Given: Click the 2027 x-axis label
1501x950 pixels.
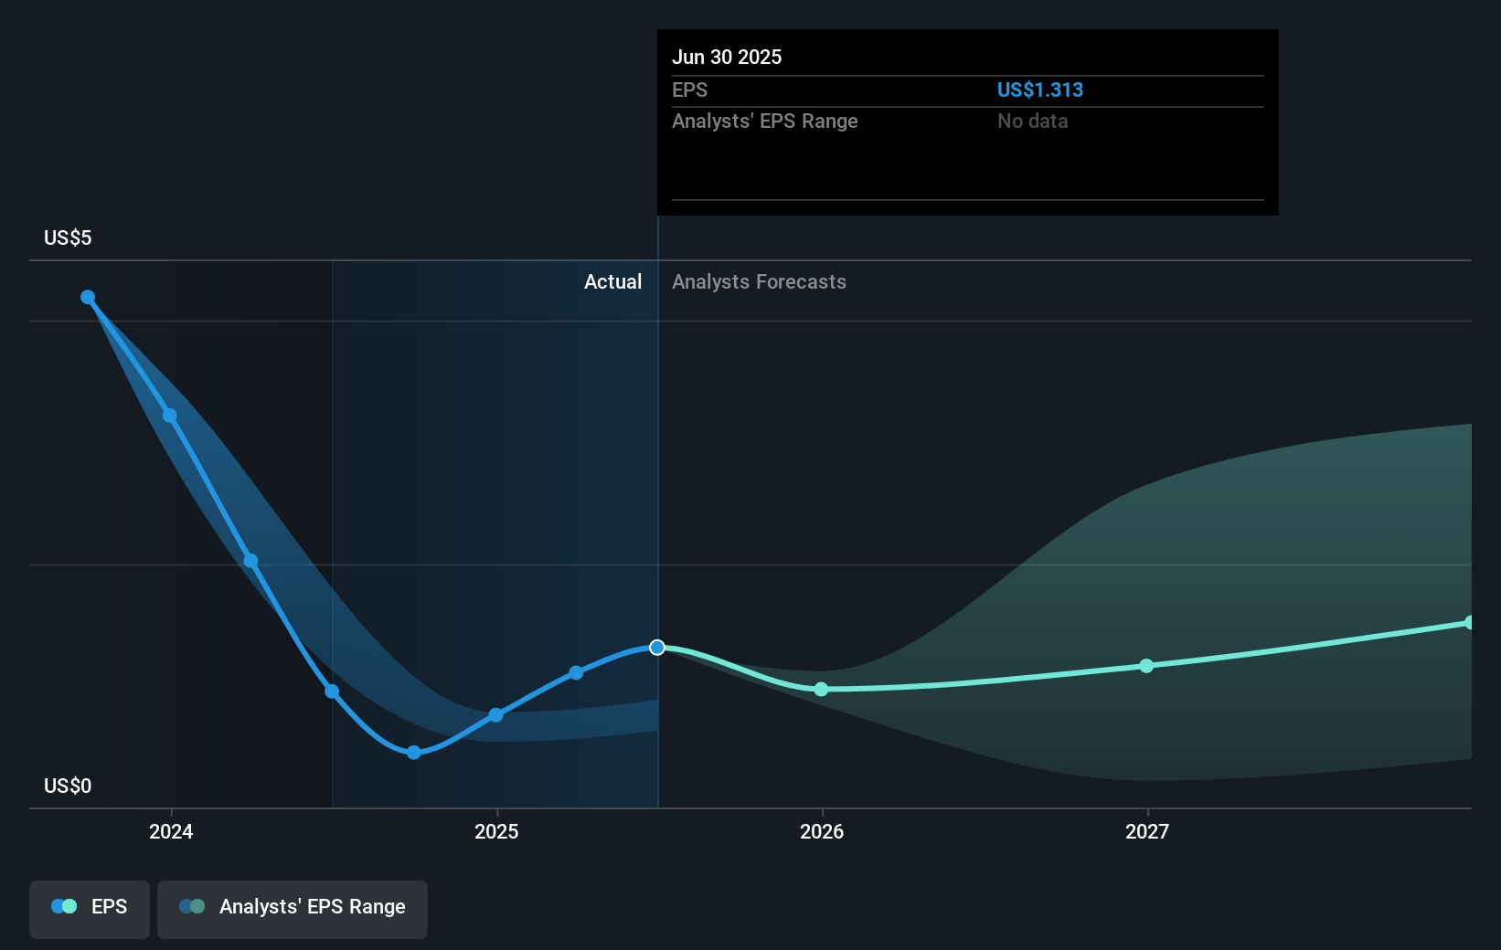Looking at the screenshot, I should [x=1147, y=831].
